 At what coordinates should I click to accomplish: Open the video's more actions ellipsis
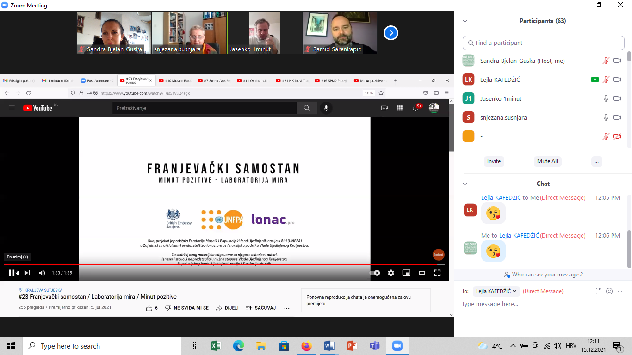pos(287,308)
